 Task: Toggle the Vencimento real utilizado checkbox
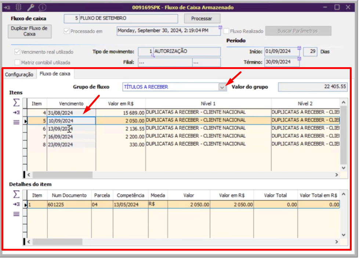coord(17,52)
